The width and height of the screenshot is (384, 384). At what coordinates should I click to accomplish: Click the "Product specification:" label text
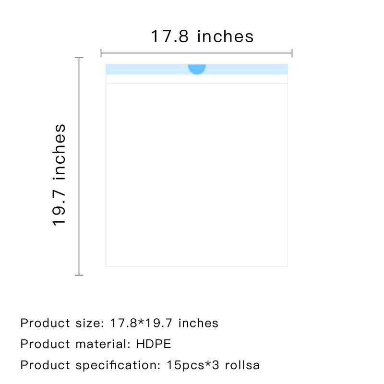tap(90, 365)
